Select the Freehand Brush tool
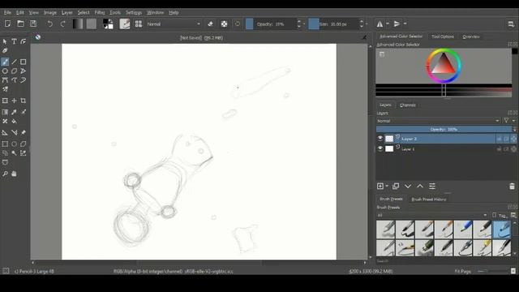This screenshot has width=519, height=292. (5, 62)
